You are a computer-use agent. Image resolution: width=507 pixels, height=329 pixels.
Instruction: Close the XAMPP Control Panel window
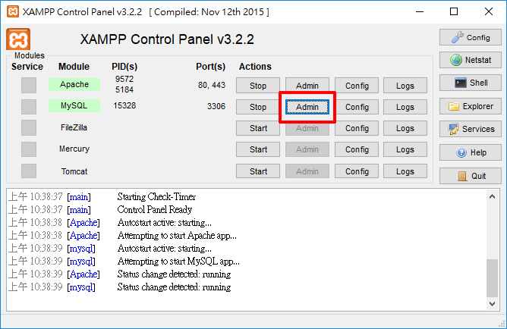click(489, 11)
